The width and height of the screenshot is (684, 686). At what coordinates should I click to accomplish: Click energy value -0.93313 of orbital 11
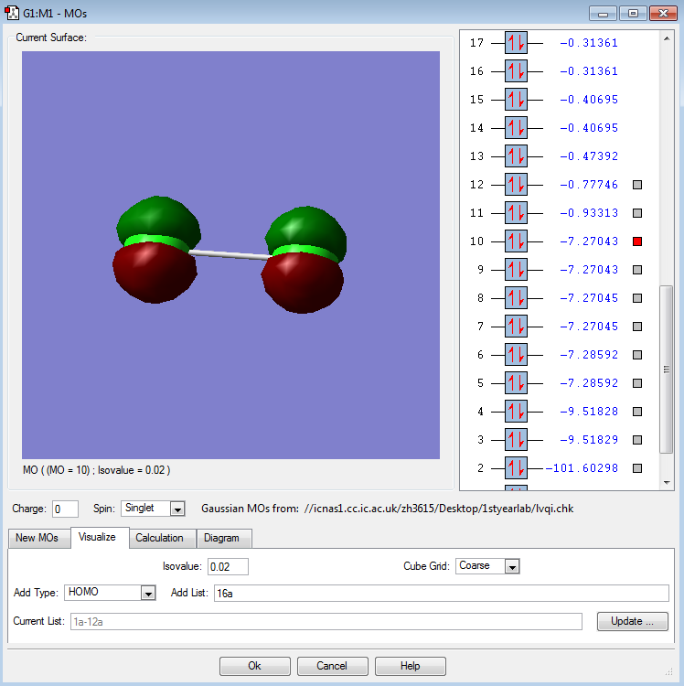589,213
